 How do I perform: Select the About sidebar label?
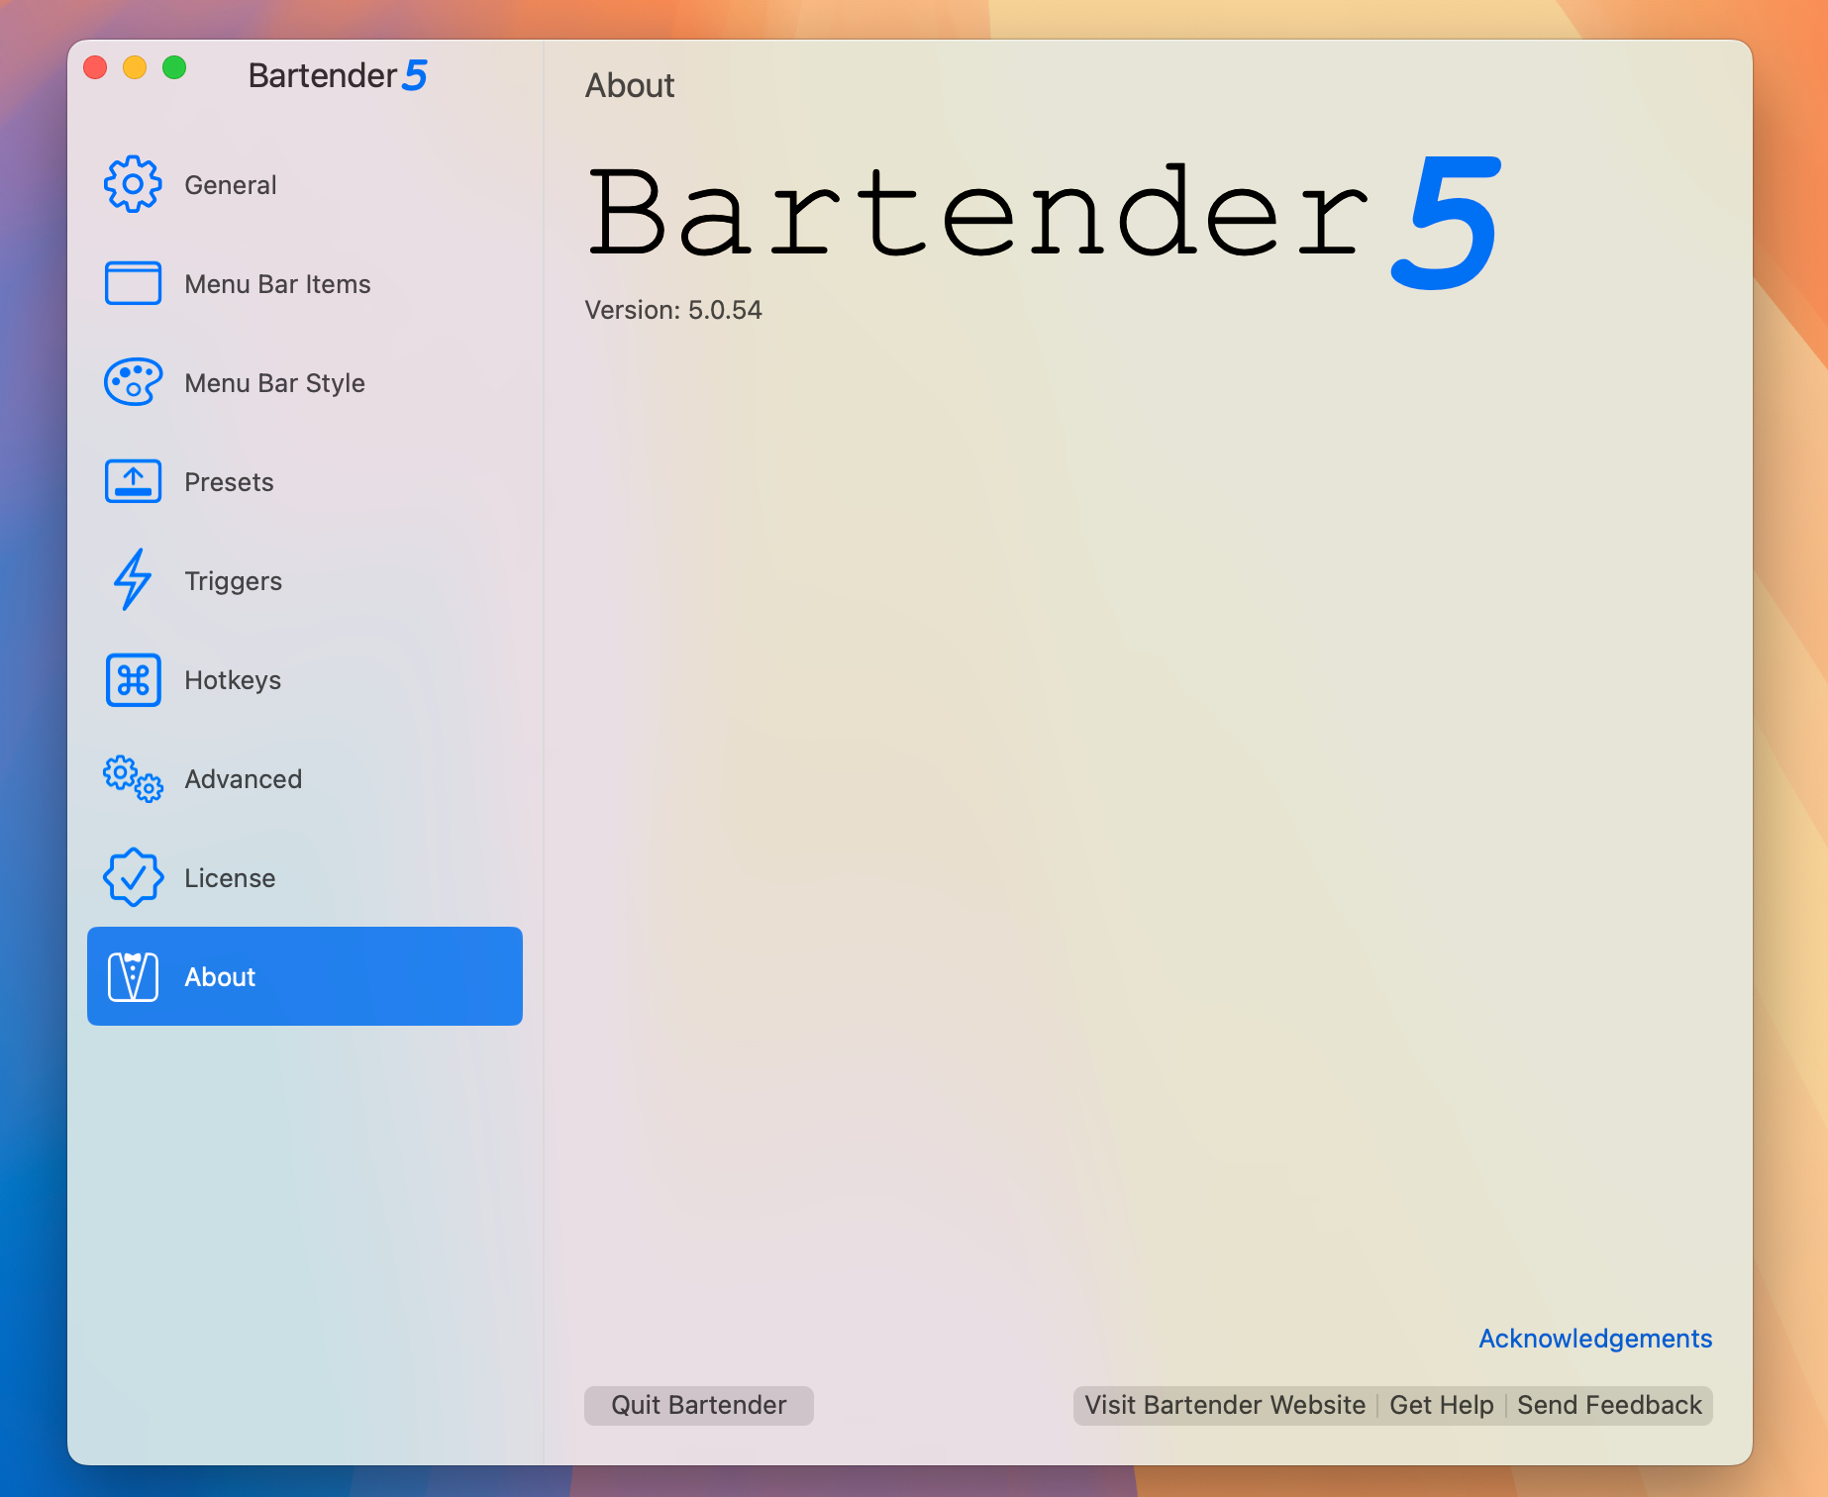220,977
